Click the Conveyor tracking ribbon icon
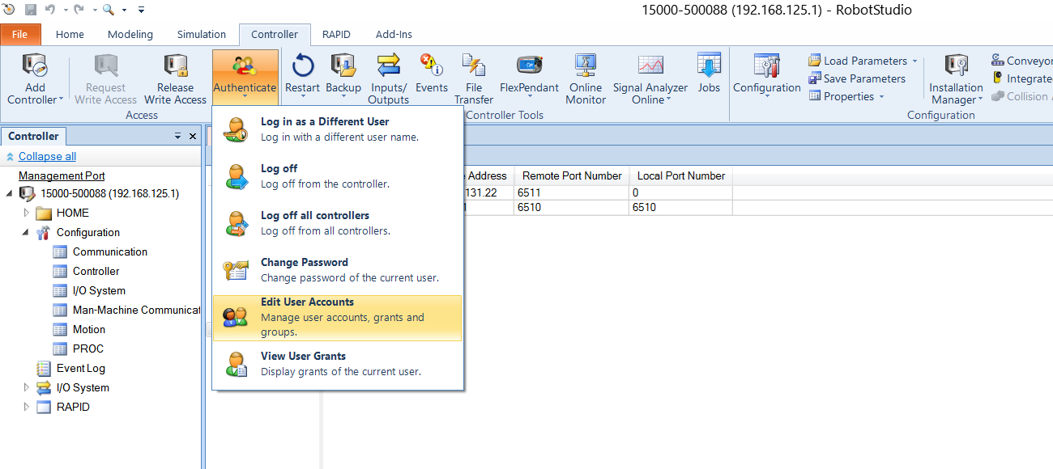This screenshot has width=1053, height=469. click(998, 61)
